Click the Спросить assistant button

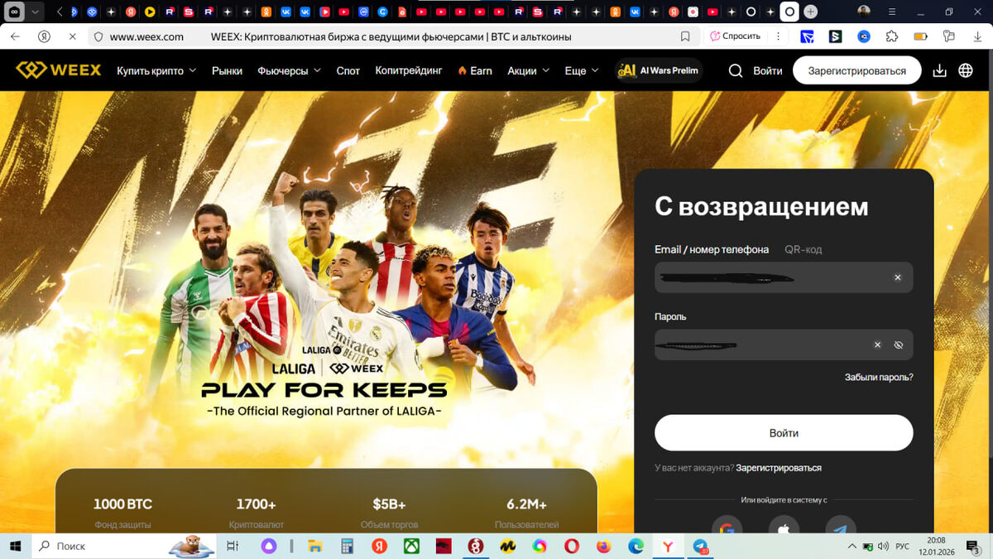pyautogui.click(x=735, y=36)
